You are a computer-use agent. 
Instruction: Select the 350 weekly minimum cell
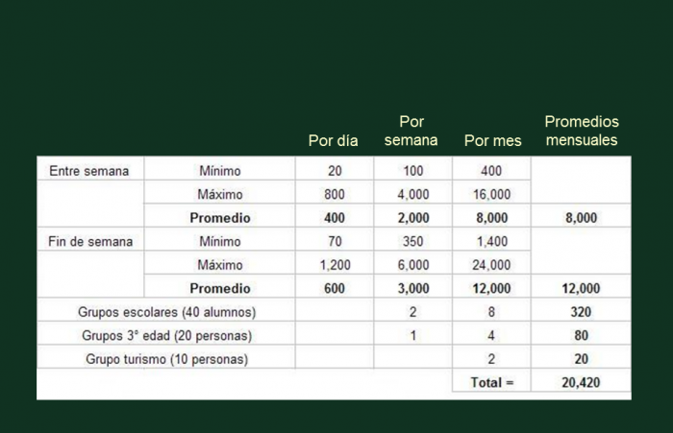tap(412, 241)
